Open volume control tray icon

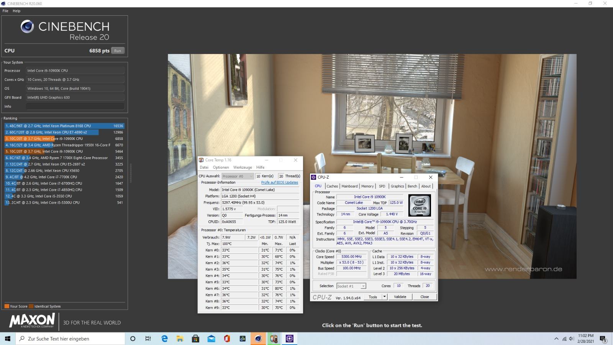coord(571,338)
